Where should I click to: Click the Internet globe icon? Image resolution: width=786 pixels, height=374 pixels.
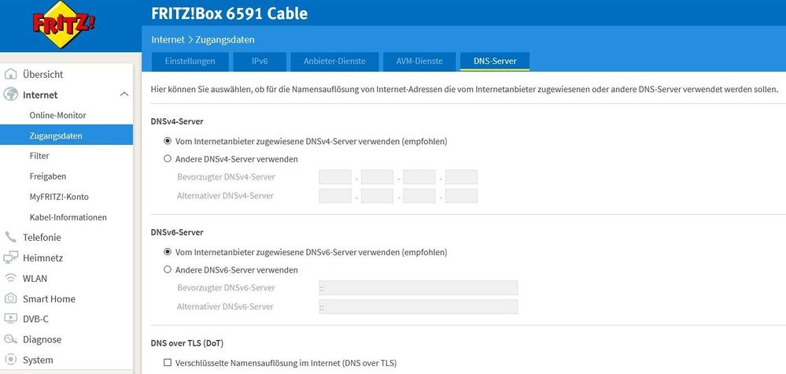pos(11,94)
